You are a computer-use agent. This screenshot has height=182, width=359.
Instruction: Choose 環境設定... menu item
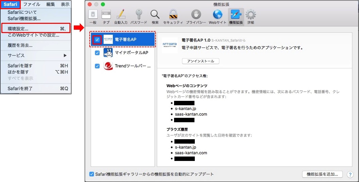point(36,29)
